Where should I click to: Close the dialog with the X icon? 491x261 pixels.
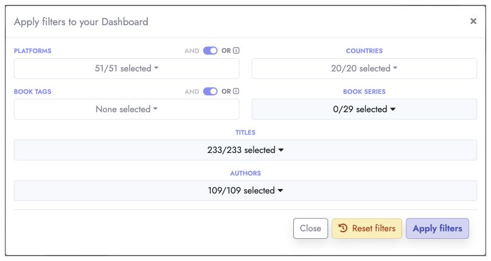473,21
